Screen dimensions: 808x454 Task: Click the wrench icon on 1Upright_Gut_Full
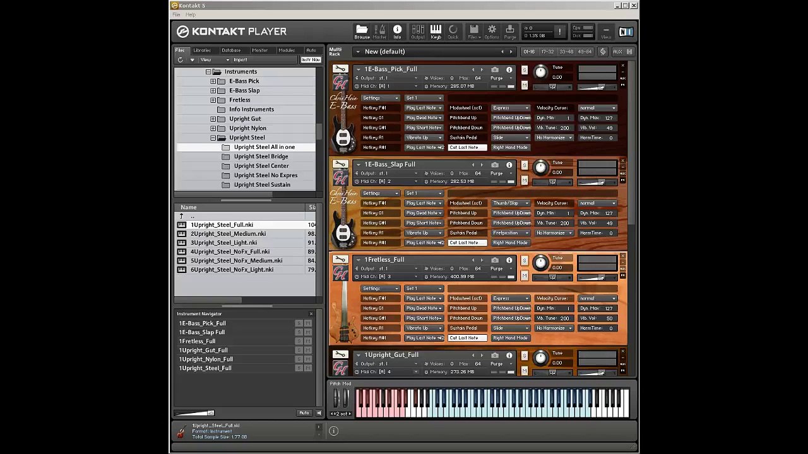click(340, 354)
